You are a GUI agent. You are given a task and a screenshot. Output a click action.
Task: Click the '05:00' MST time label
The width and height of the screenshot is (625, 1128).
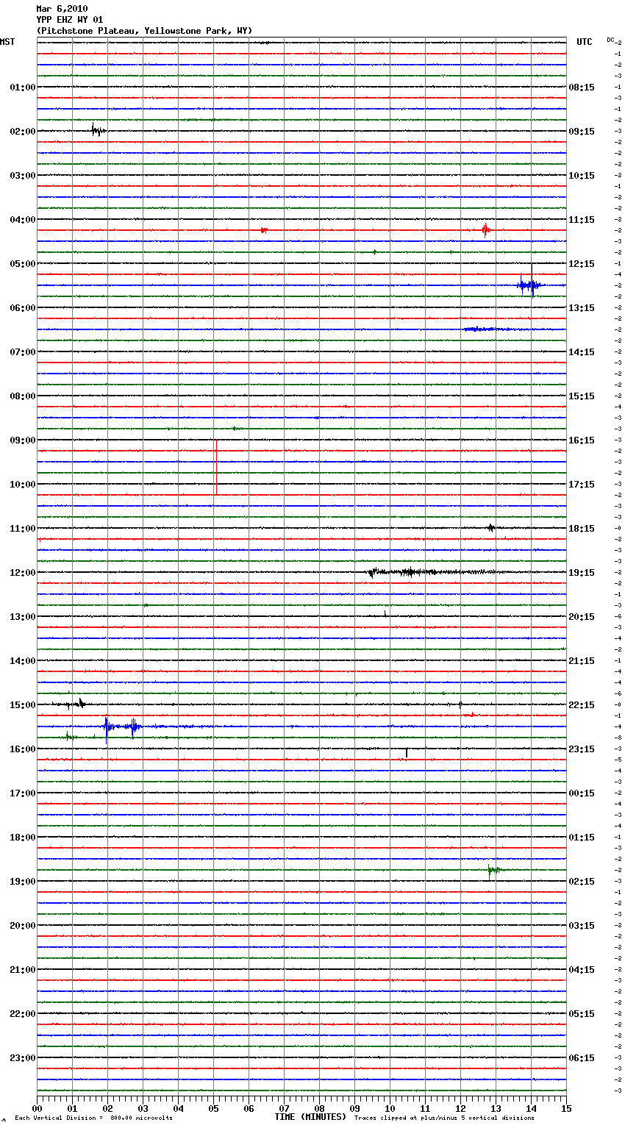23,264
